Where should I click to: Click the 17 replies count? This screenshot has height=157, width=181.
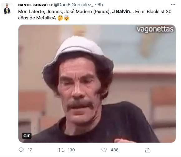30,150
